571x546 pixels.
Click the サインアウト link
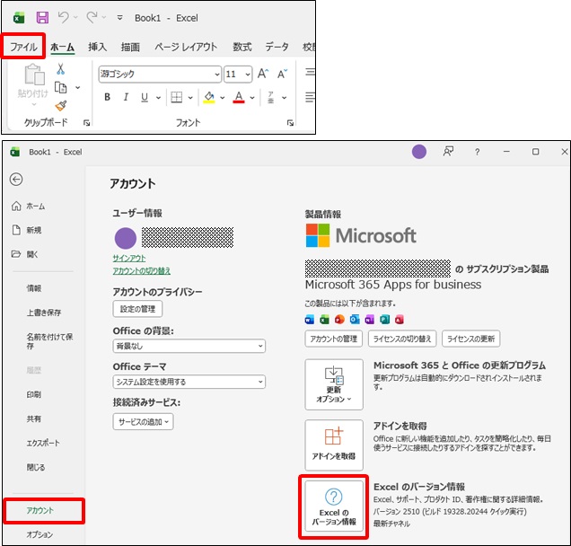(129, 258)
